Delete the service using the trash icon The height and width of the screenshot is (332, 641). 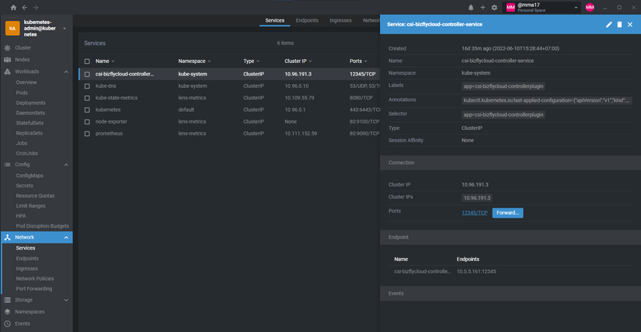(x=619, y=25)
